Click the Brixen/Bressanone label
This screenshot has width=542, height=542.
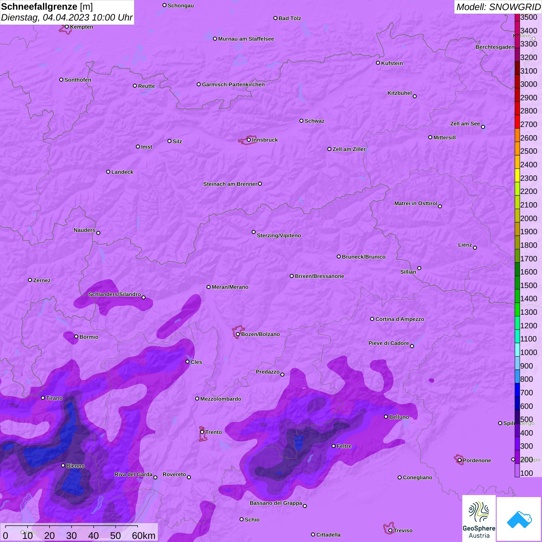point(319,276)
